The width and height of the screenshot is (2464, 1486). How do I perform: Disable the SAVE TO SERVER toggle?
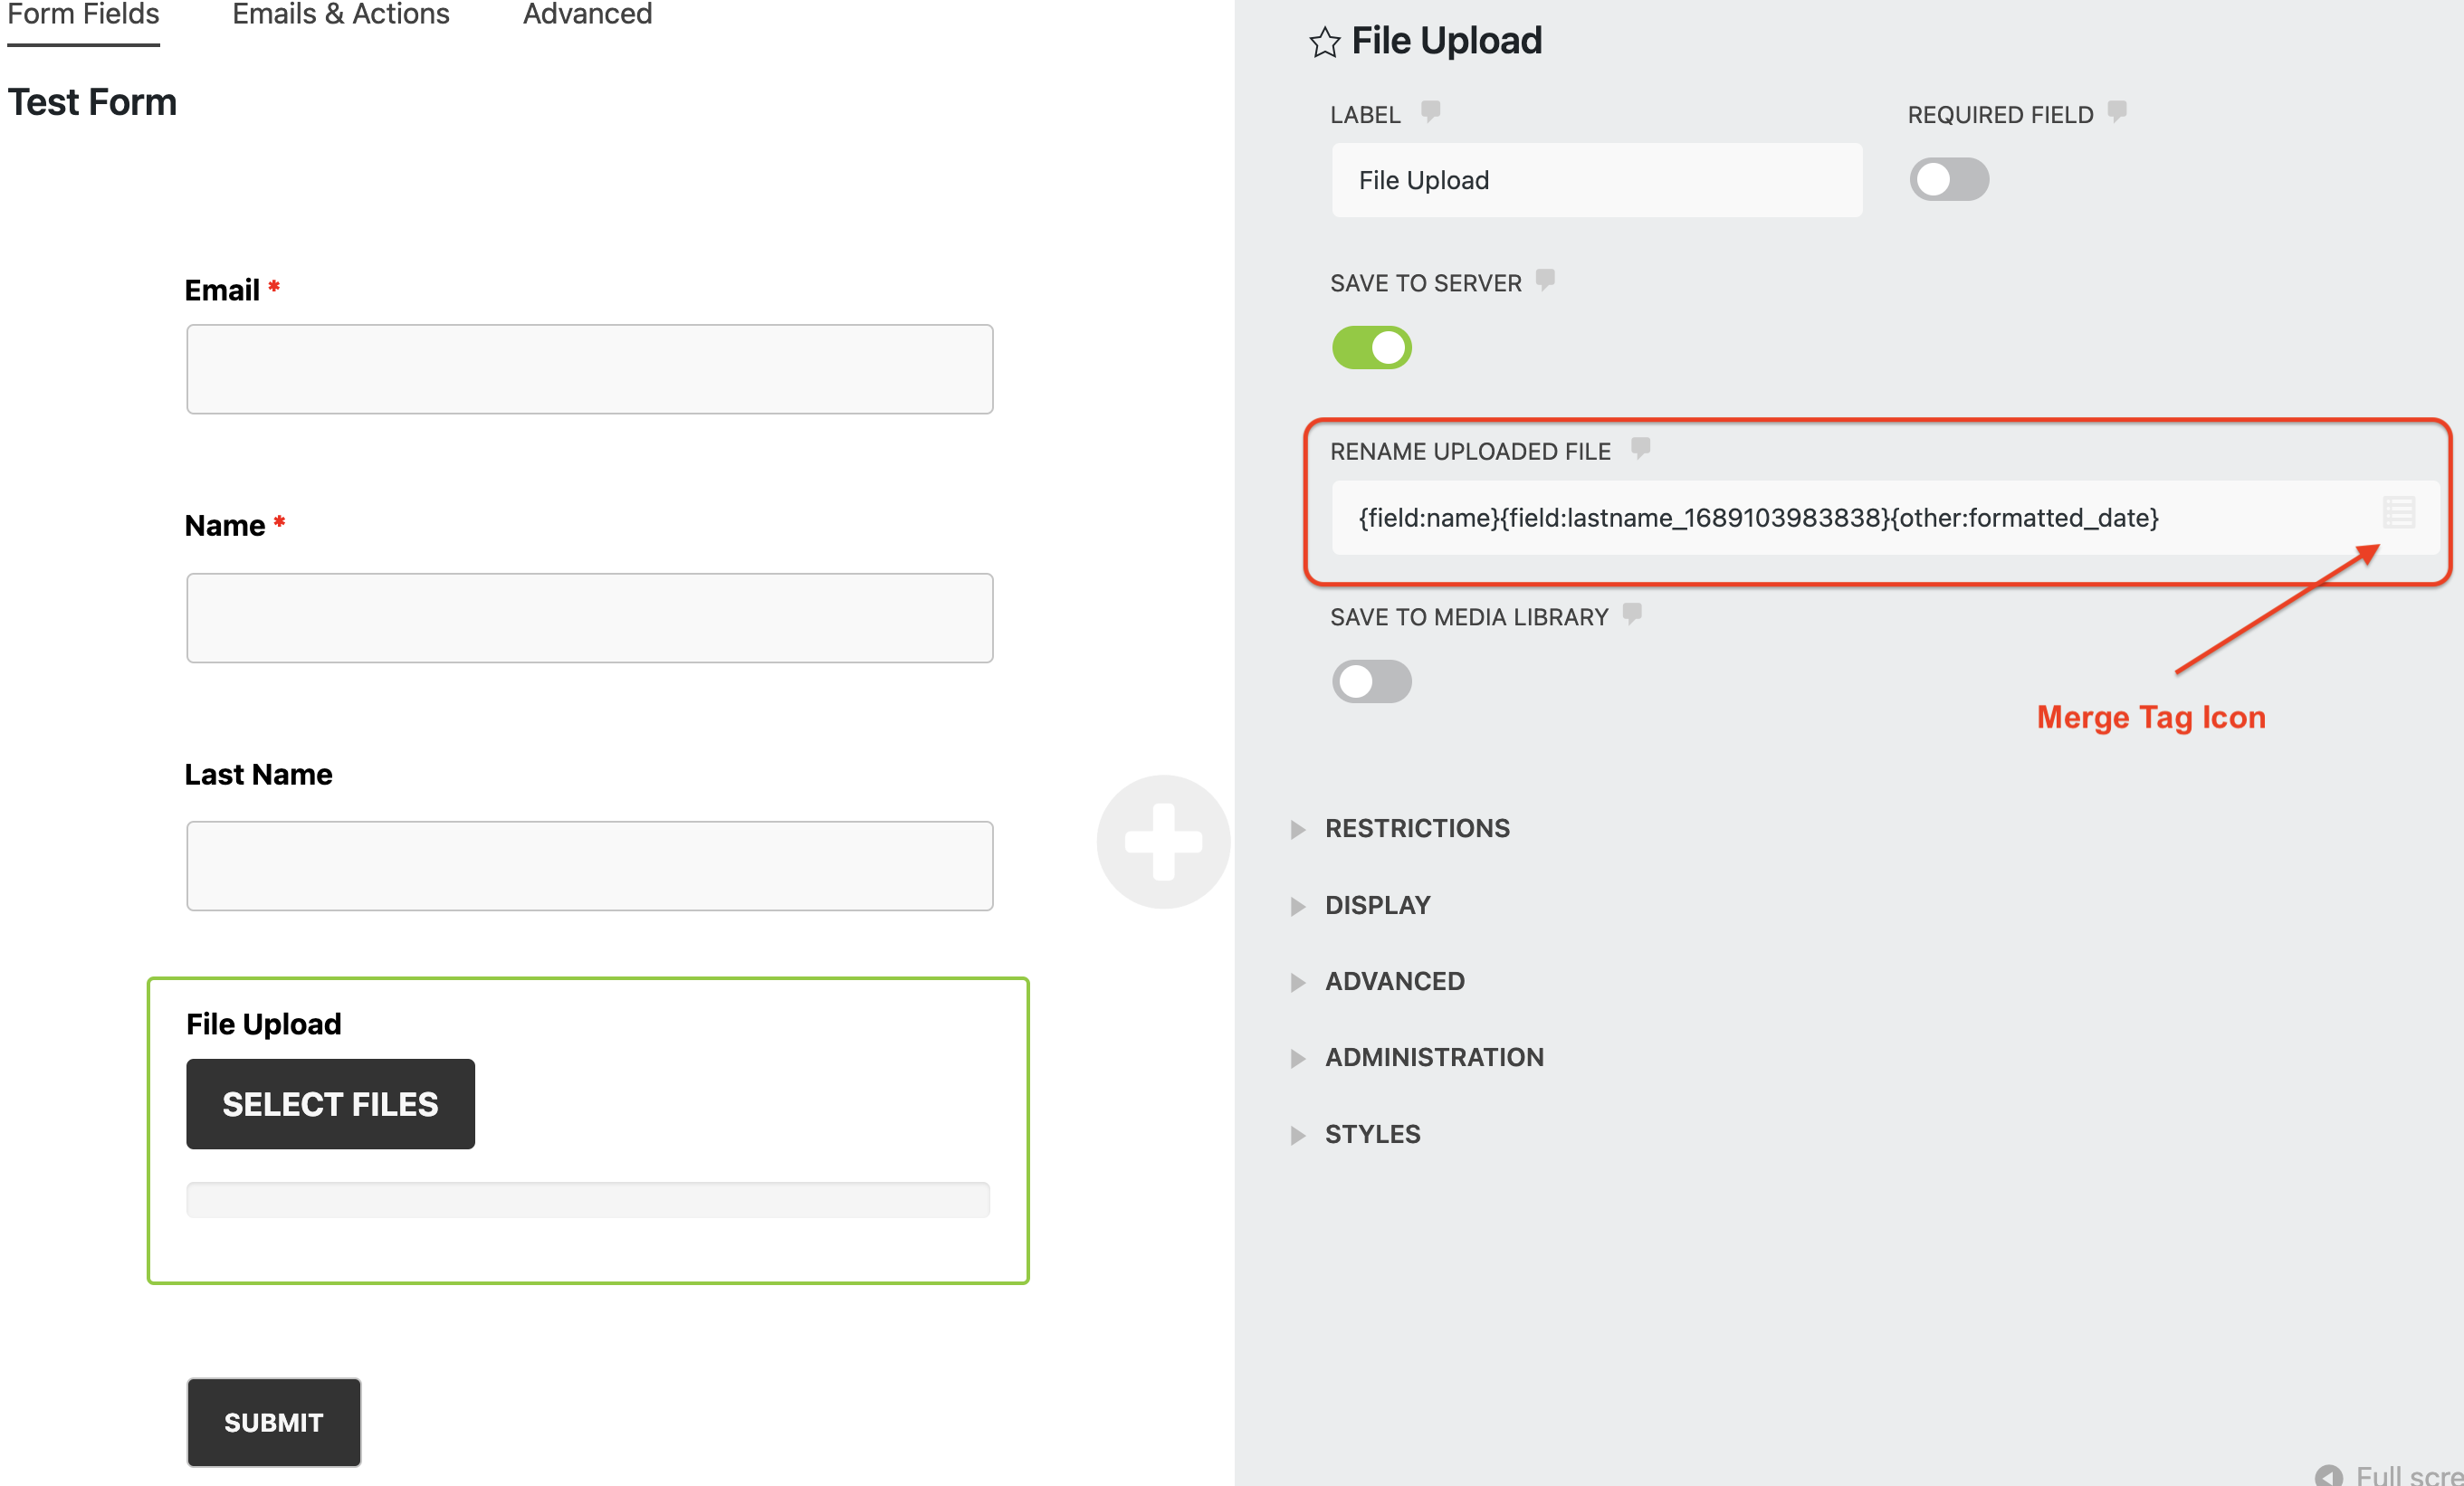click(x=1371, y=347)
